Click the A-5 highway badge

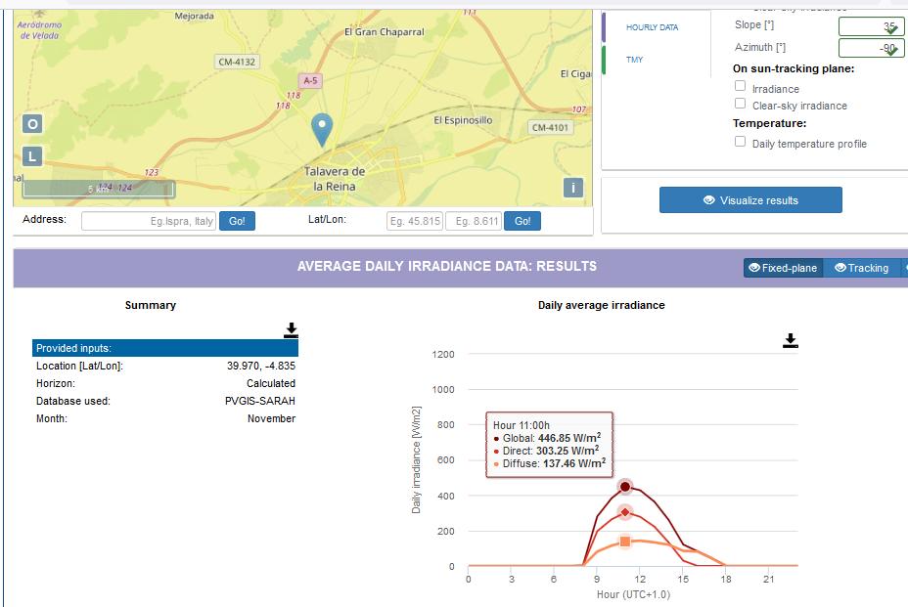coord(310,81)
